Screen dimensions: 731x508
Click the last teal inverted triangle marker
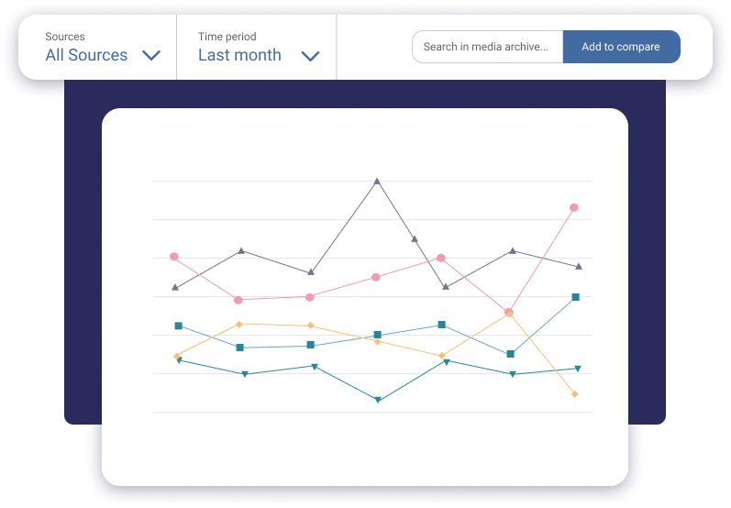[578, 369]
